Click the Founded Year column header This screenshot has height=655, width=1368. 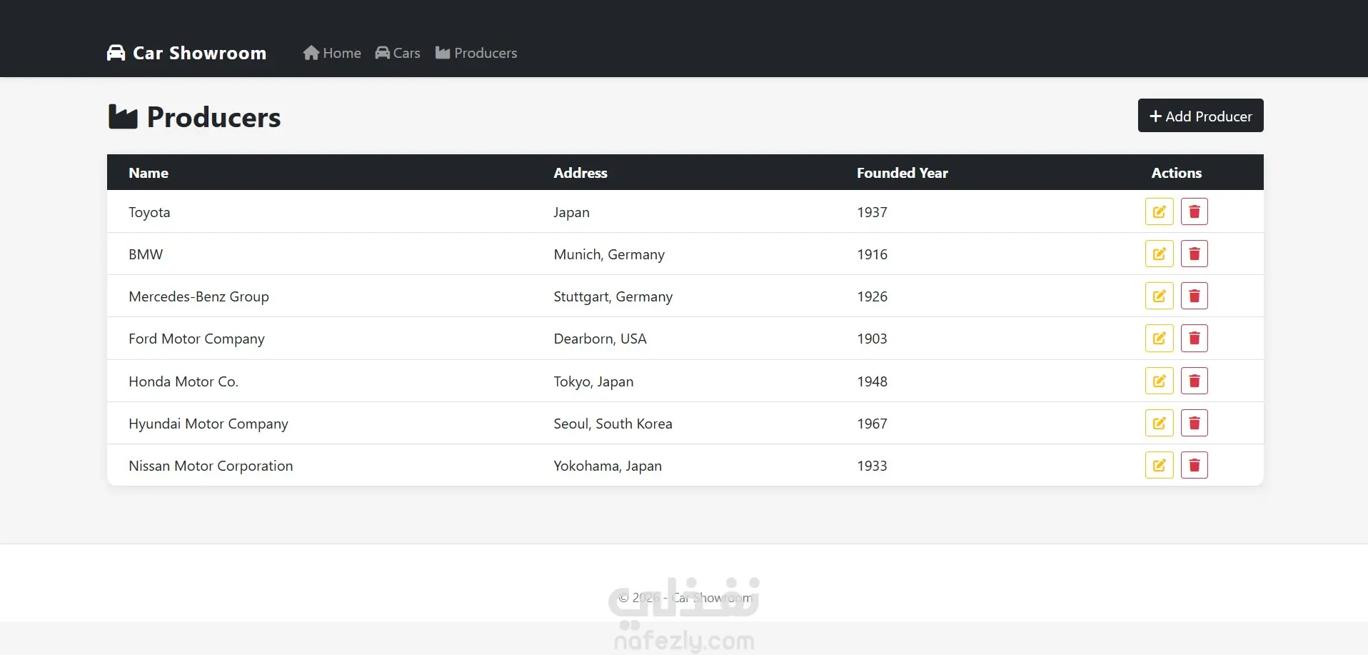(902, 173)
